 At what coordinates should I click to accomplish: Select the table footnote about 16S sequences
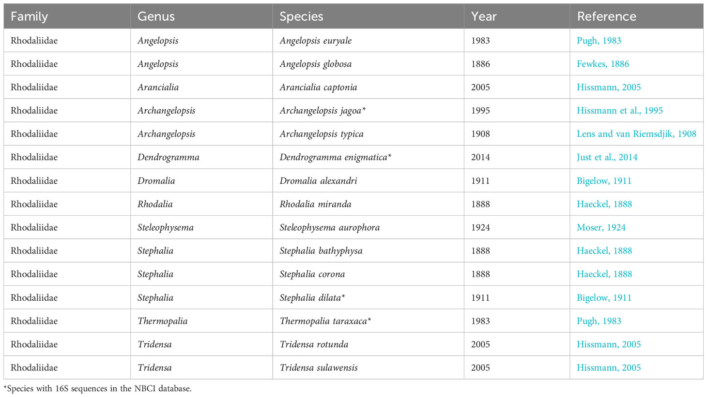pos(98,388)
